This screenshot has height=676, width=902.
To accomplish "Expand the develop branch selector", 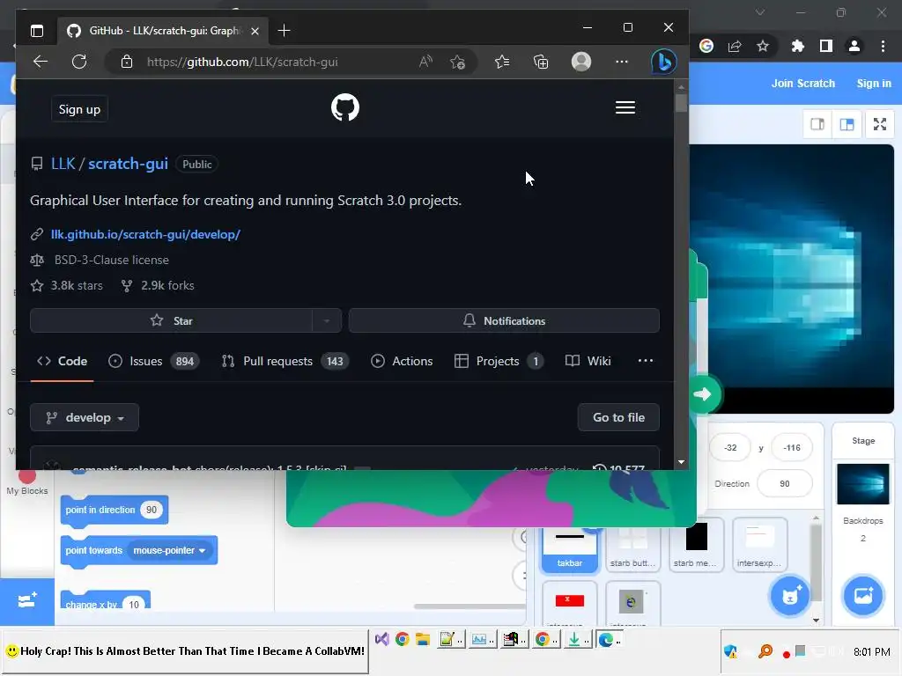I will point(85,417).
